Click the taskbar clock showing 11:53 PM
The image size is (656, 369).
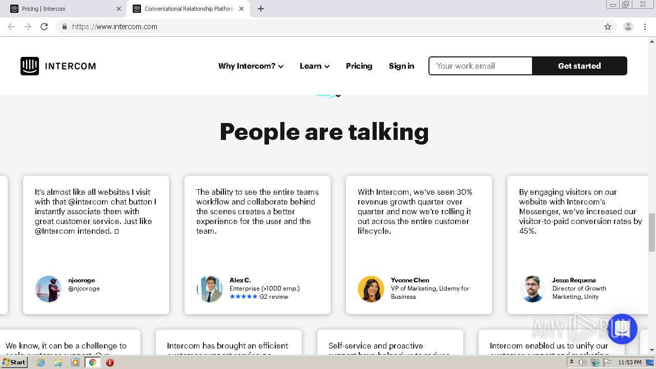point(629,362)
